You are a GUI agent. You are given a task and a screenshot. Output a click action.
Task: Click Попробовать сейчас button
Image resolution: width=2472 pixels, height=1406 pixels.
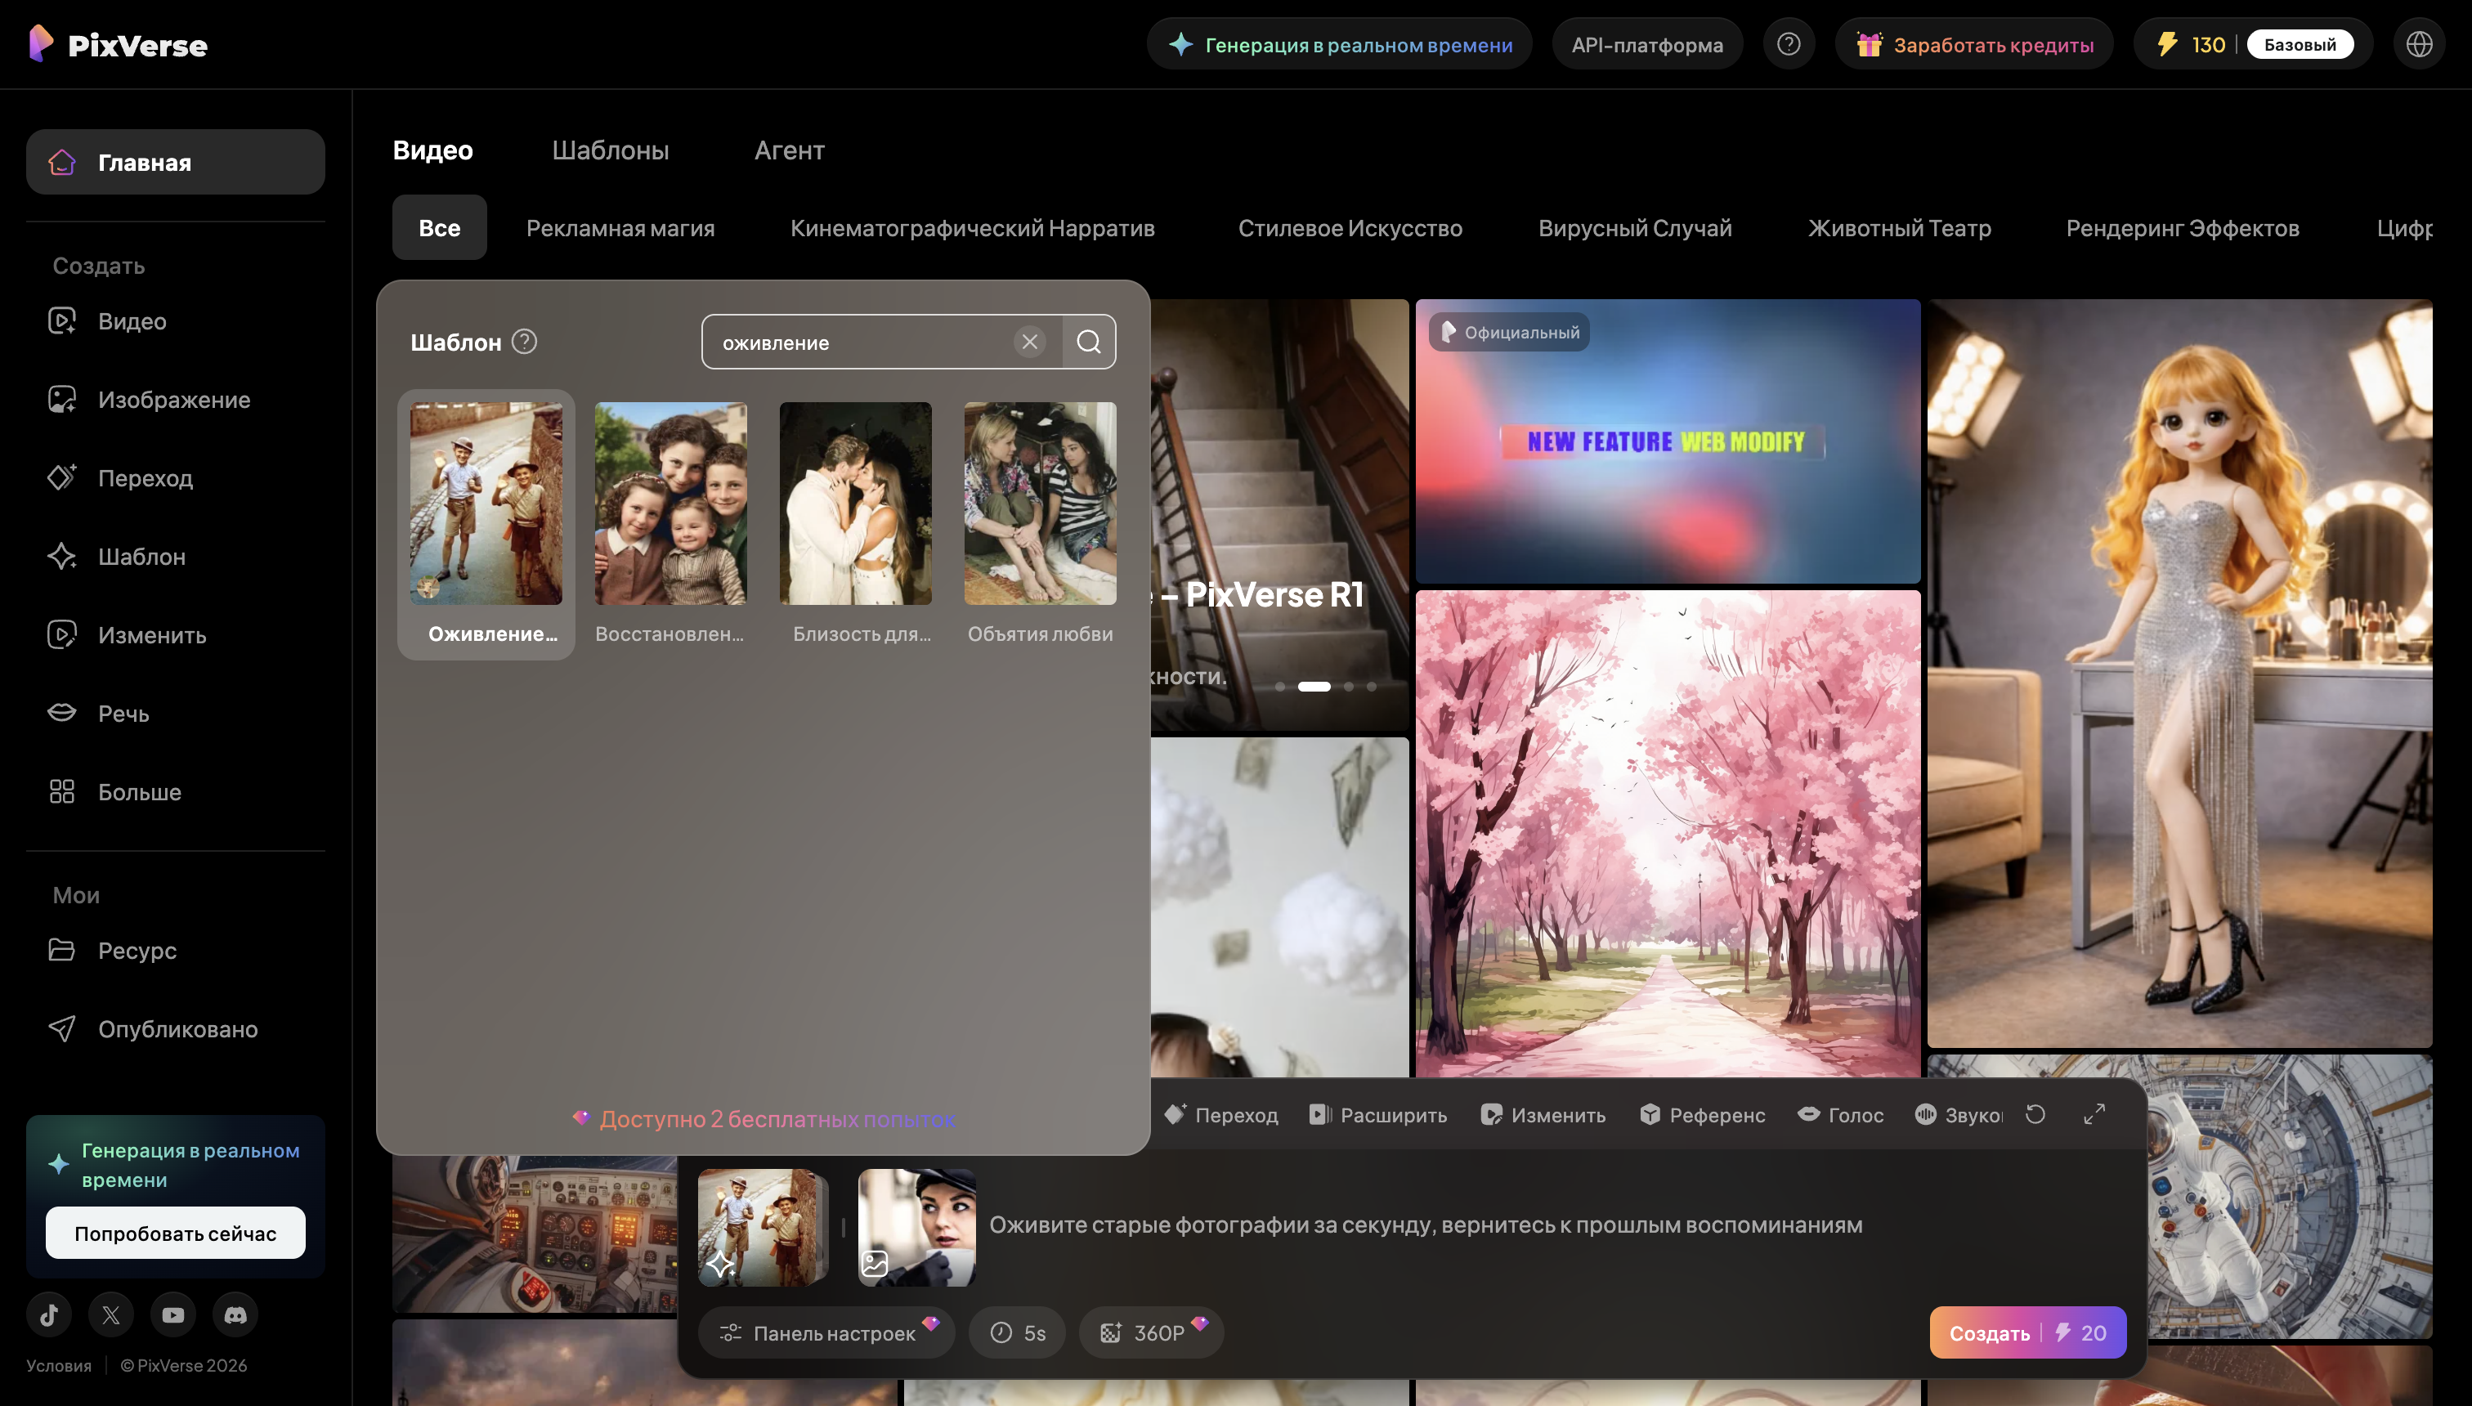click(x=176, y=1234)
